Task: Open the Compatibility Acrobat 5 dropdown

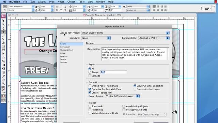Action: pyautogui.click(x=154, y=38)
